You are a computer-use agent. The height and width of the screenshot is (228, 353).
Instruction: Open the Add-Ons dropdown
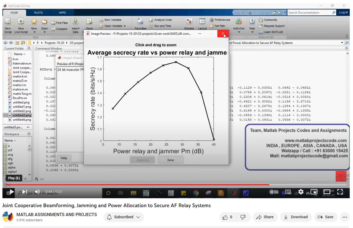238,26
